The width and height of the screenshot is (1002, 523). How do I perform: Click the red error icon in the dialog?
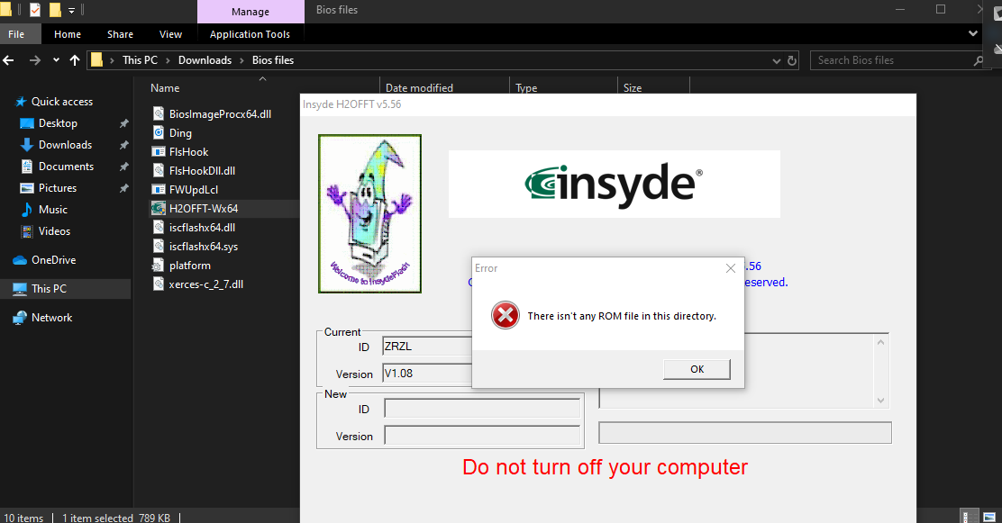click(x=505, y=315)
